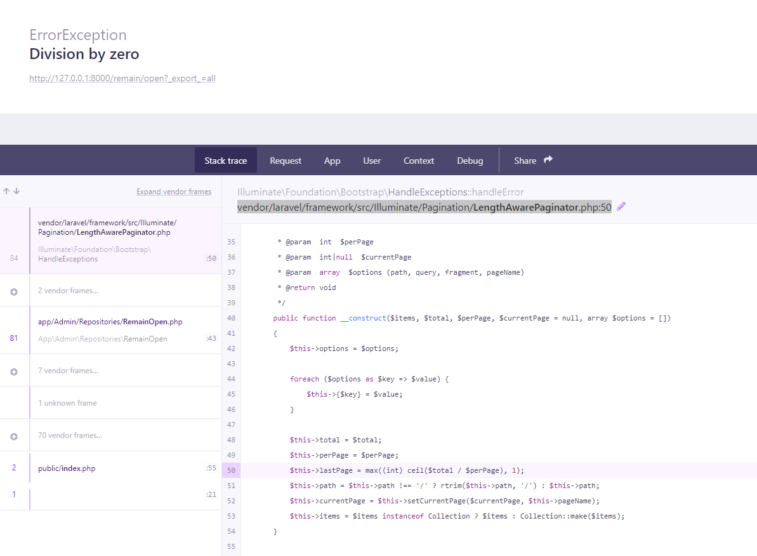The image size is (757, 556).
Task: Switch to the User tab
Action: pyautogui.click(x=372, y=161)
